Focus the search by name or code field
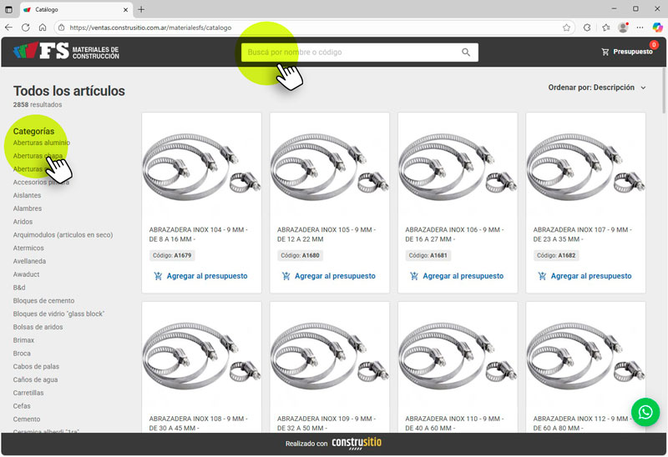The height and width of the screenshot is (457, 668). (351, 53)
